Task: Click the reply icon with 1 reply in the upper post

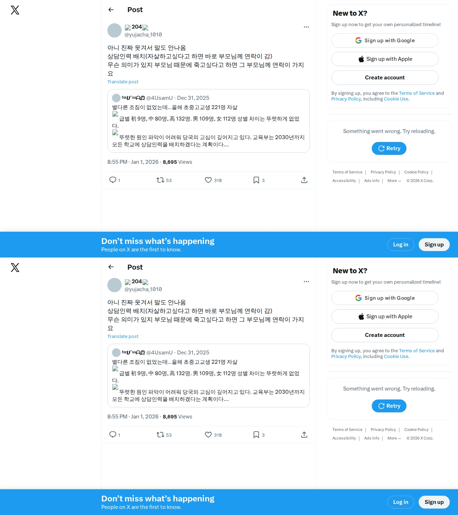Action: (113, 180)
